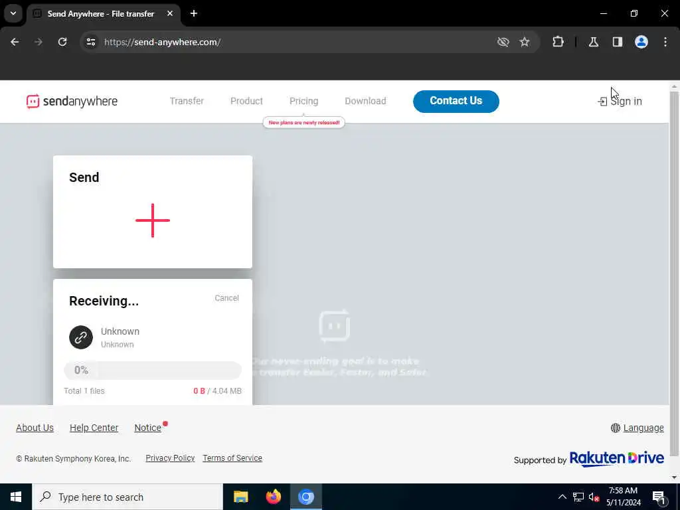The width and height of the screenshot is (680, 510).
Task: Open the Windows Start menu
Action: 16,497
